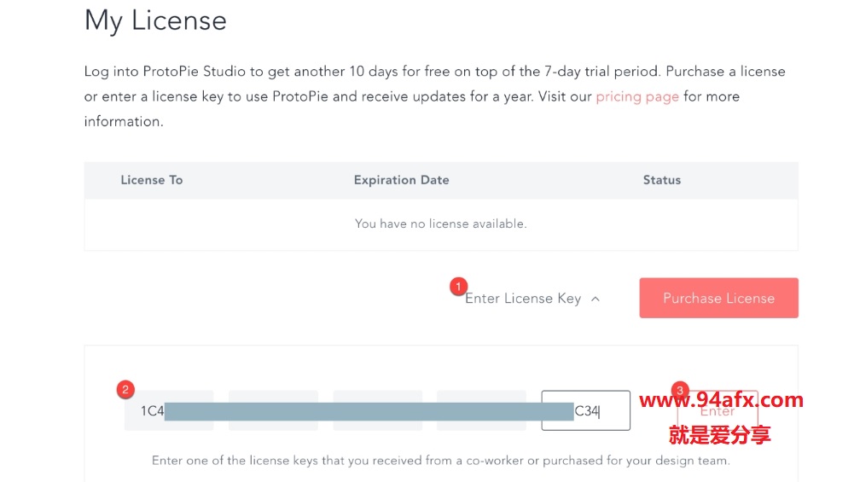Screen dimensions: 854x482
Task: Click the www.94afx.com watermark text
Action: [x=721, y=400]
